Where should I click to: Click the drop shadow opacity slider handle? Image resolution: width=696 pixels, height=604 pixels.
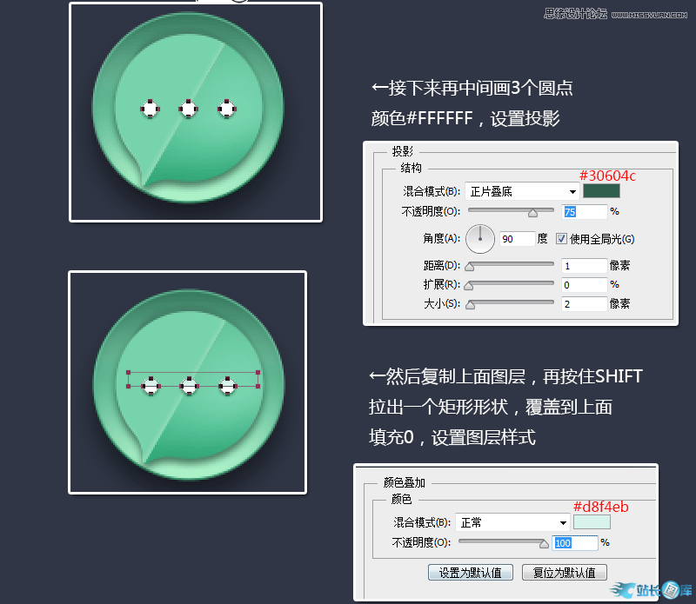pos(533,213)
